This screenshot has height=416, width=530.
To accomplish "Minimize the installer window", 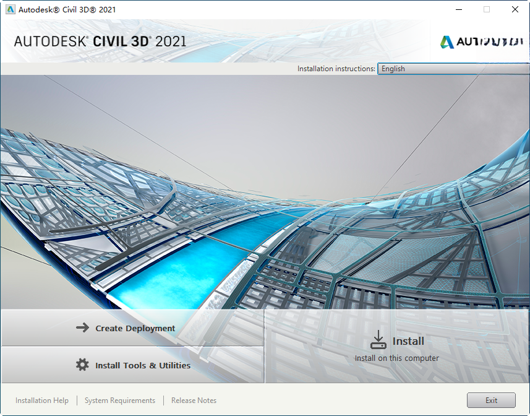I will coord(459,9).
